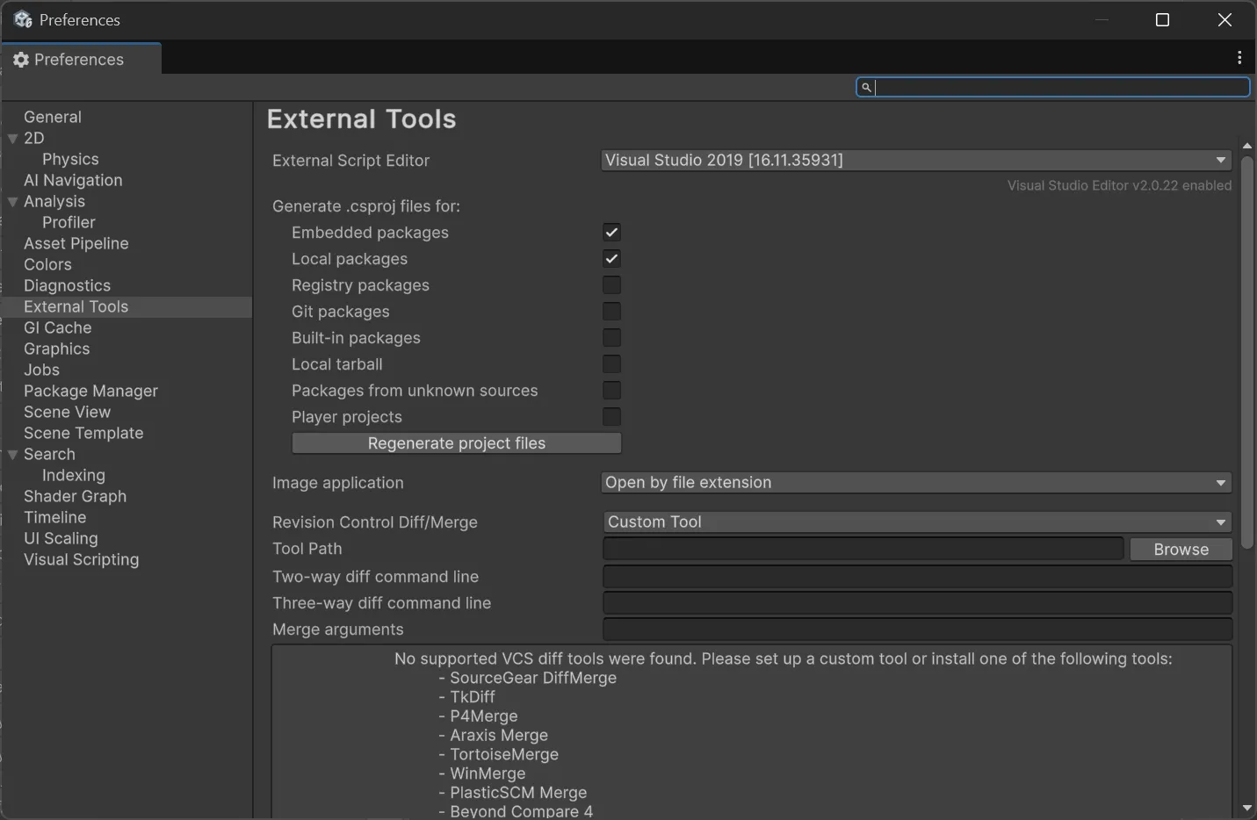Select Profiler under Analysis
The image size is (1257, 820).
tap(69, 222)
